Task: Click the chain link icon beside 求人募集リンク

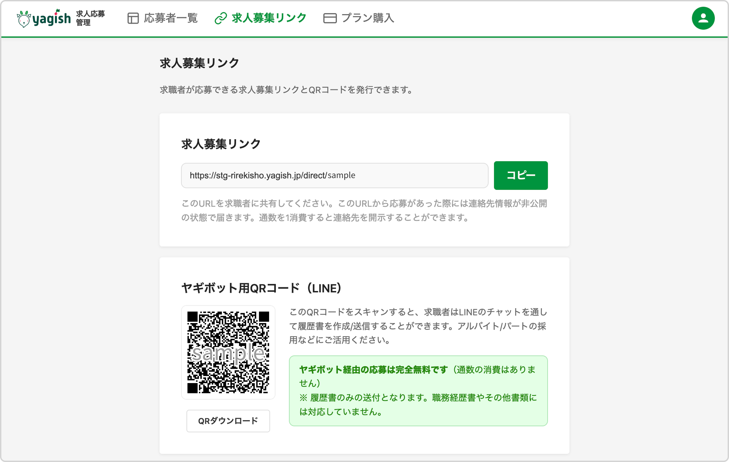Action: (x=221, y=18)
